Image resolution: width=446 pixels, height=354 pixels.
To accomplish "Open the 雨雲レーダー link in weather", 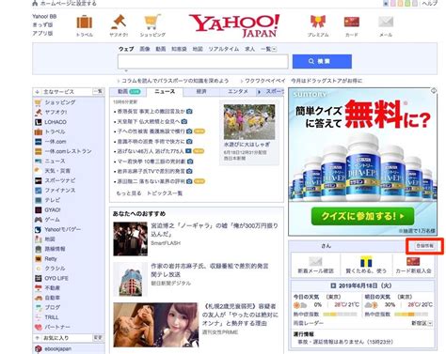I will pos(309,323).
